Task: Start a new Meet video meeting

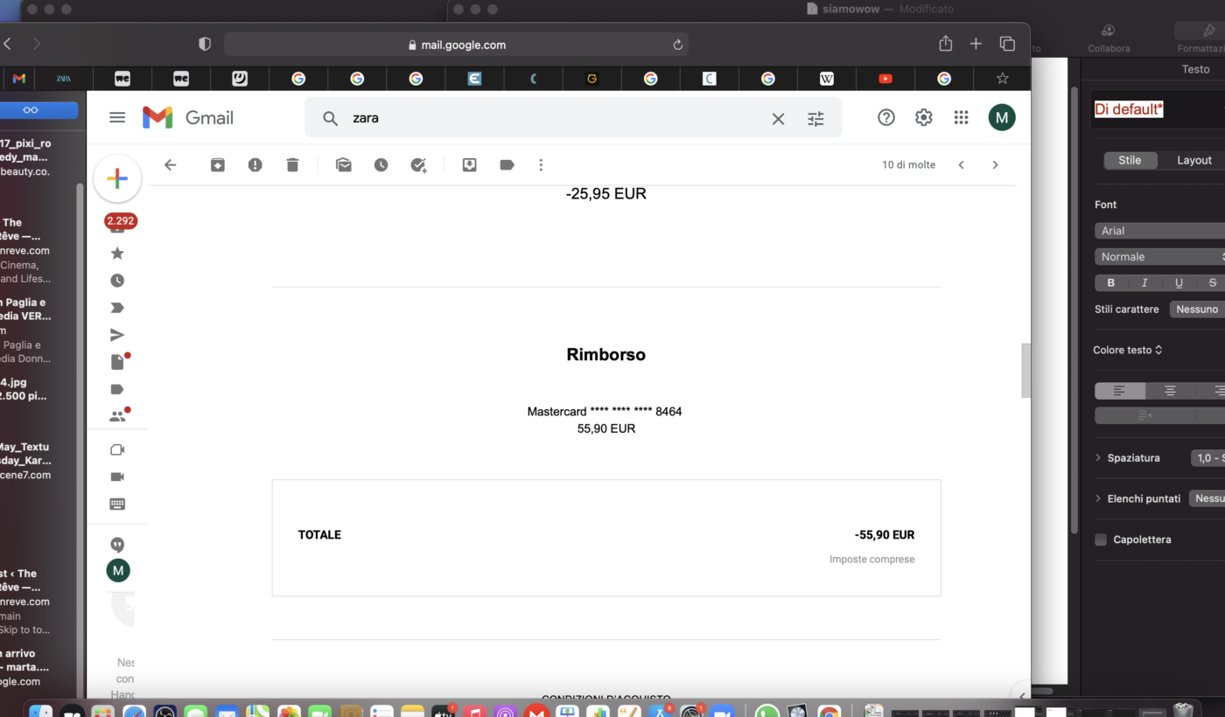Action: pos(117,449)
